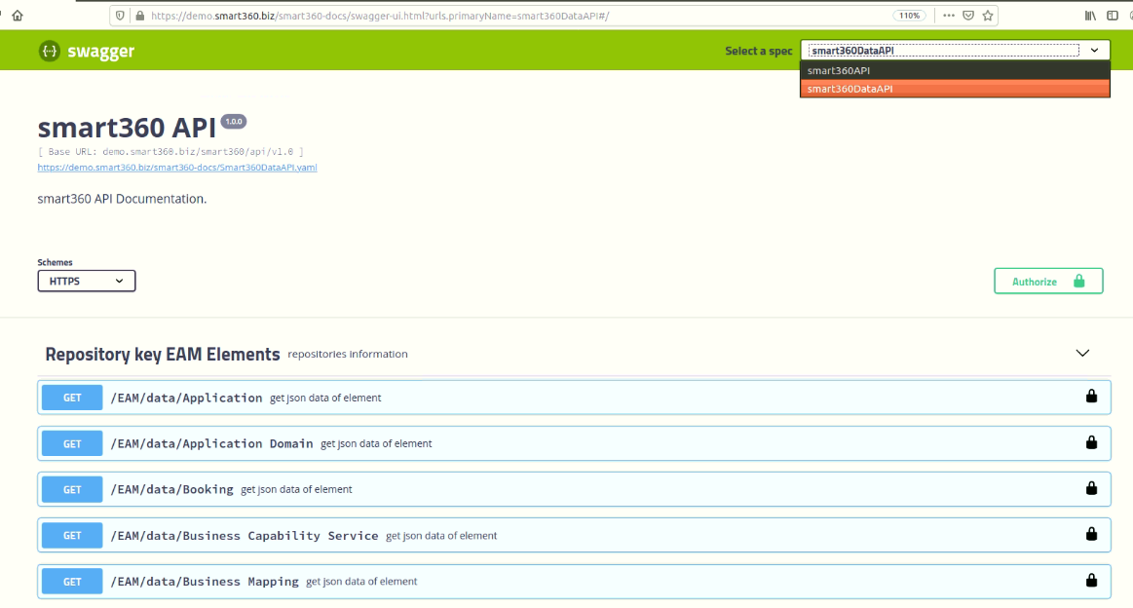Click lock icon on Business Capability Service row

point(1091,534)
